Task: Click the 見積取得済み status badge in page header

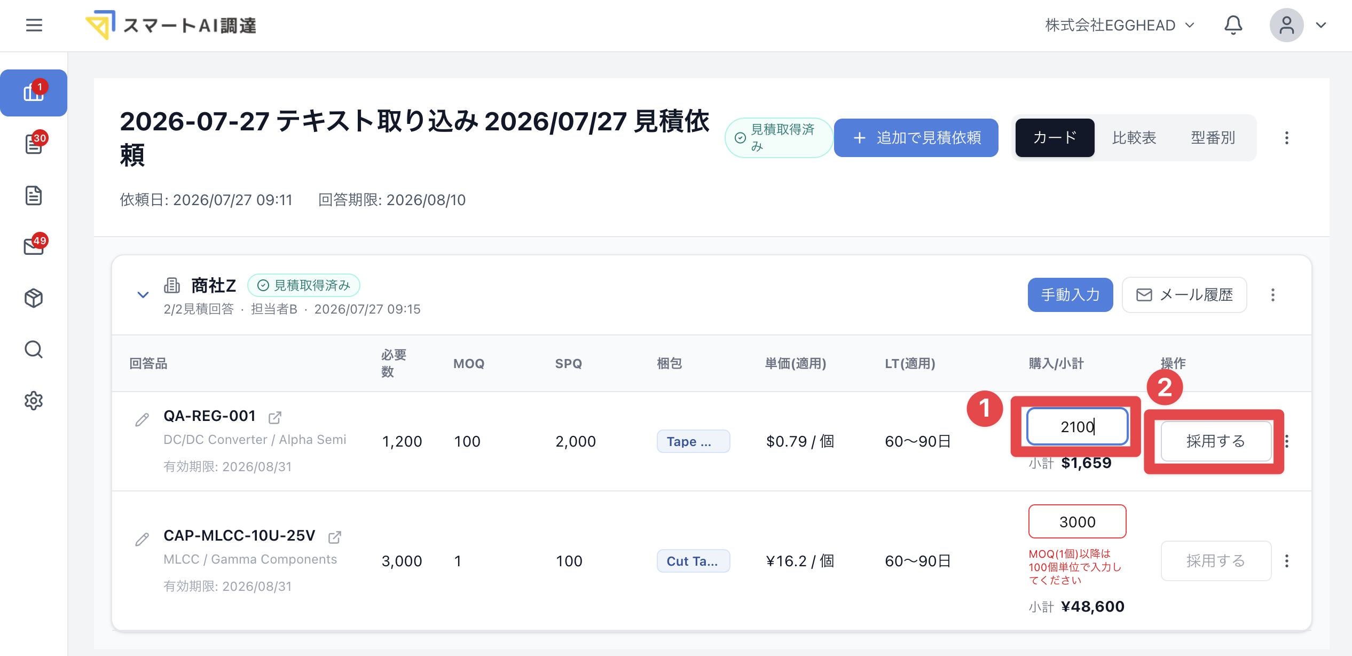Action: tap(779, 138)
